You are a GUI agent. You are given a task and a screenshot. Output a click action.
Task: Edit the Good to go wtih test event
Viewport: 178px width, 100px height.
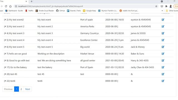[163, 61]
